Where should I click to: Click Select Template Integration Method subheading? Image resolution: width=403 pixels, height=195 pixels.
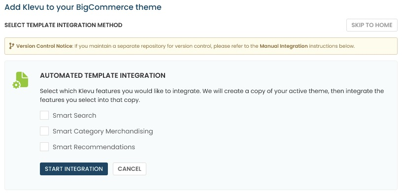(x=64, y=25)
